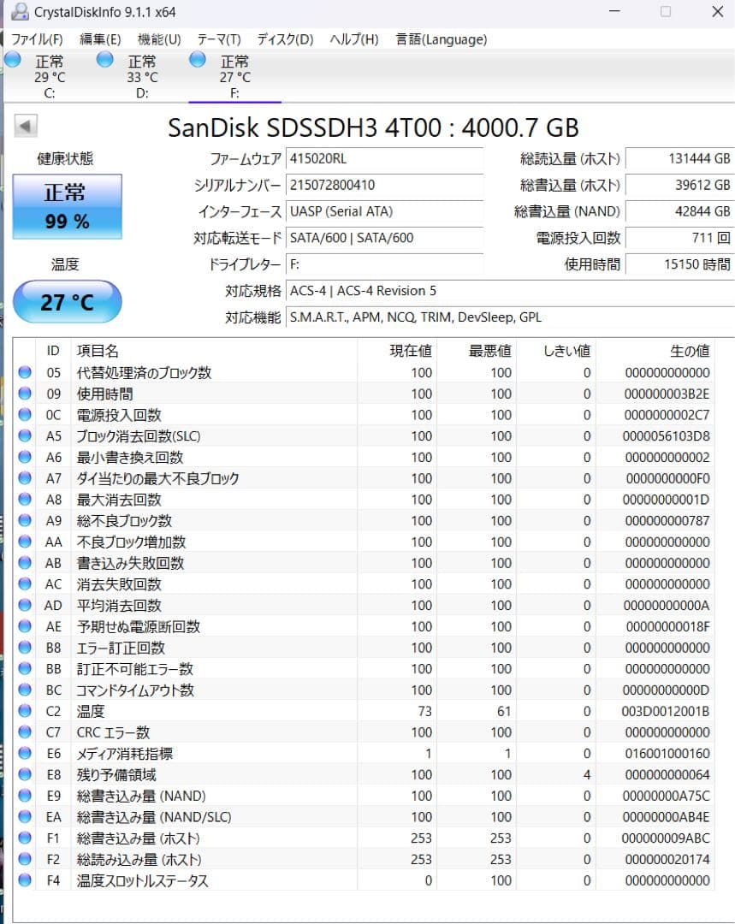Select the シリアルナンバー field value
Image resolution: width=735 pixels, height=924 pixels.
pyautogui.click(x=383, y=186)
